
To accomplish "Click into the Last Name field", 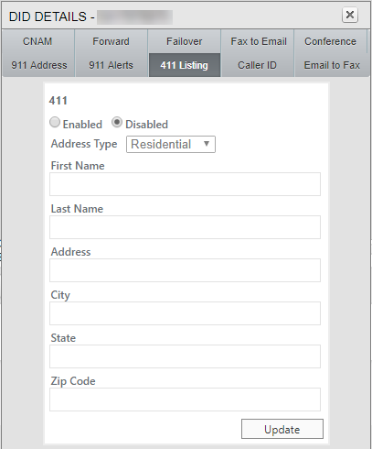I will point(185,227).
